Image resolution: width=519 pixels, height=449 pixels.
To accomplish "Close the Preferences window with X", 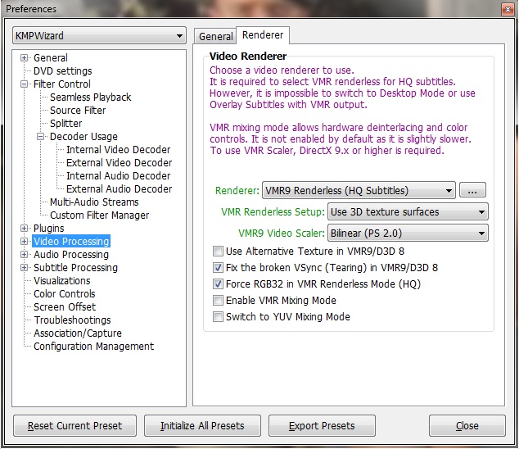I will coord(508,10).
